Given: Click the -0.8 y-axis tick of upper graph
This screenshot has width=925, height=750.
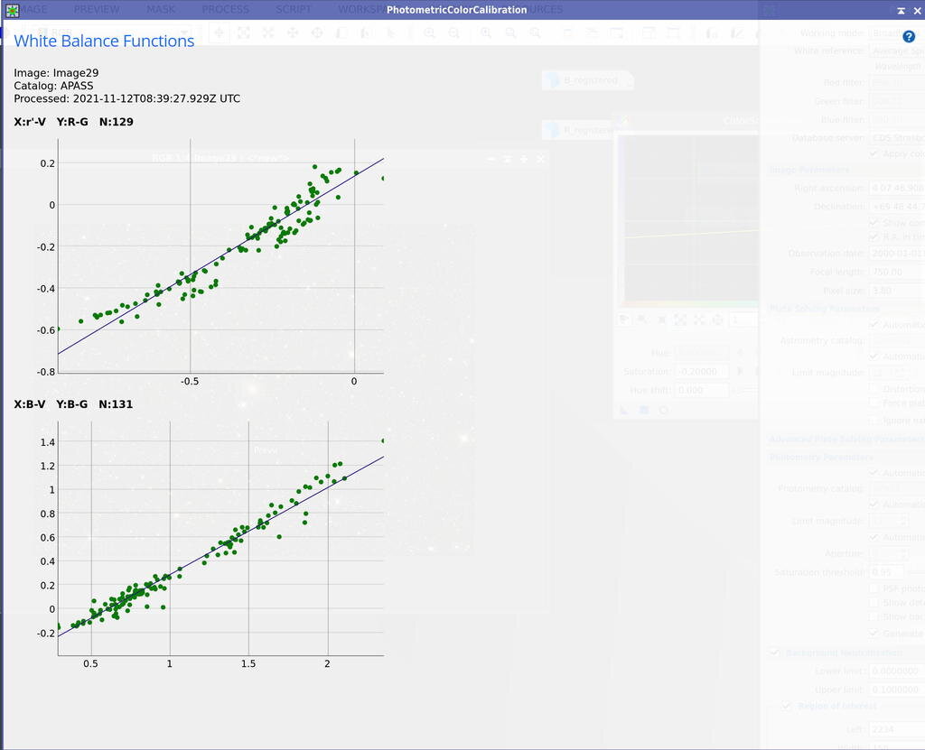Looking at the screenshot, I should point(46,372).
